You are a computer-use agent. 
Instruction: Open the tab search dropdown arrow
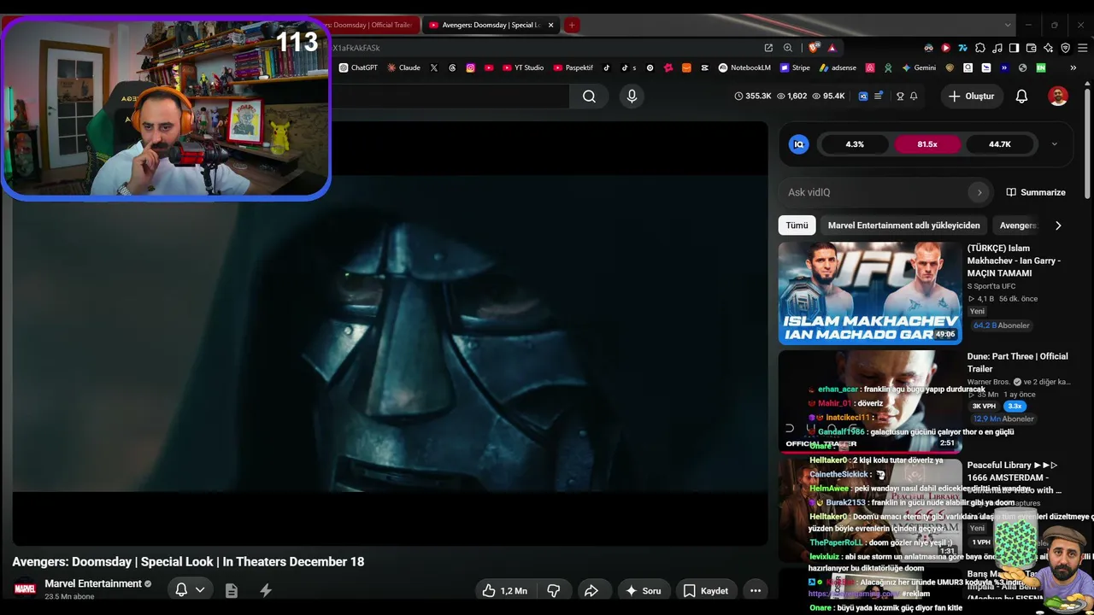coord(1008,25)
